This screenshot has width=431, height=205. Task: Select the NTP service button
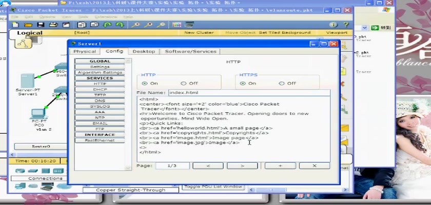100,118
